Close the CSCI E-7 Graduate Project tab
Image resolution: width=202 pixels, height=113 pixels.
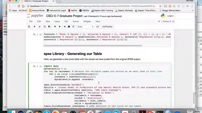click(x=53, y=1)
